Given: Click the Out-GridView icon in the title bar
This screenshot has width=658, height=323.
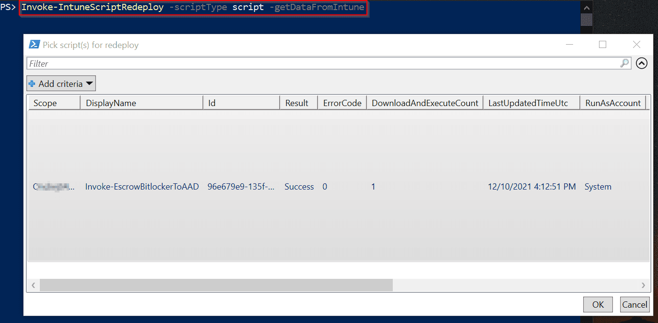Looking at the screenshot, I should coord(34,44).
